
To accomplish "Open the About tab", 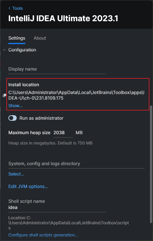I will 40,38.
